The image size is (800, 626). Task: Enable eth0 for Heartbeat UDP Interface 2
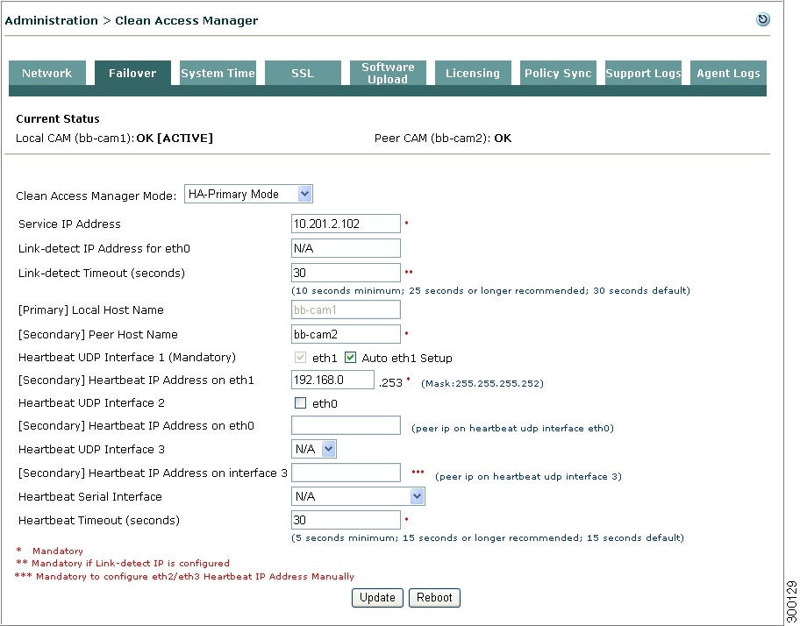(x=301, y=403)
